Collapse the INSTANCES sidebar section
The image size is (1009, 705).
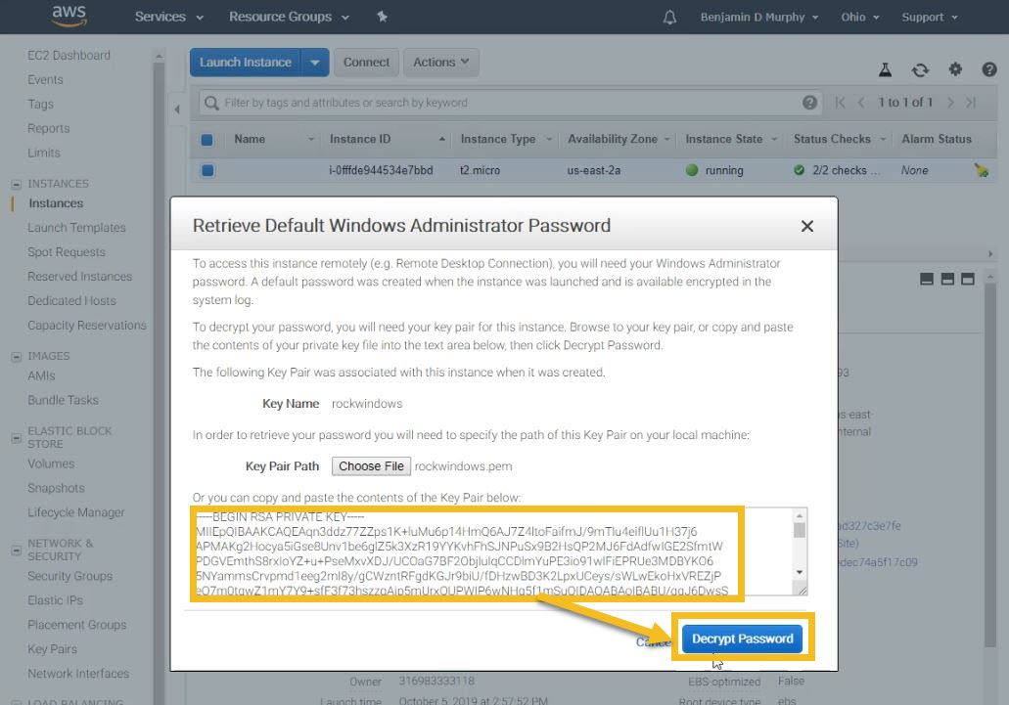pos(16,185)
